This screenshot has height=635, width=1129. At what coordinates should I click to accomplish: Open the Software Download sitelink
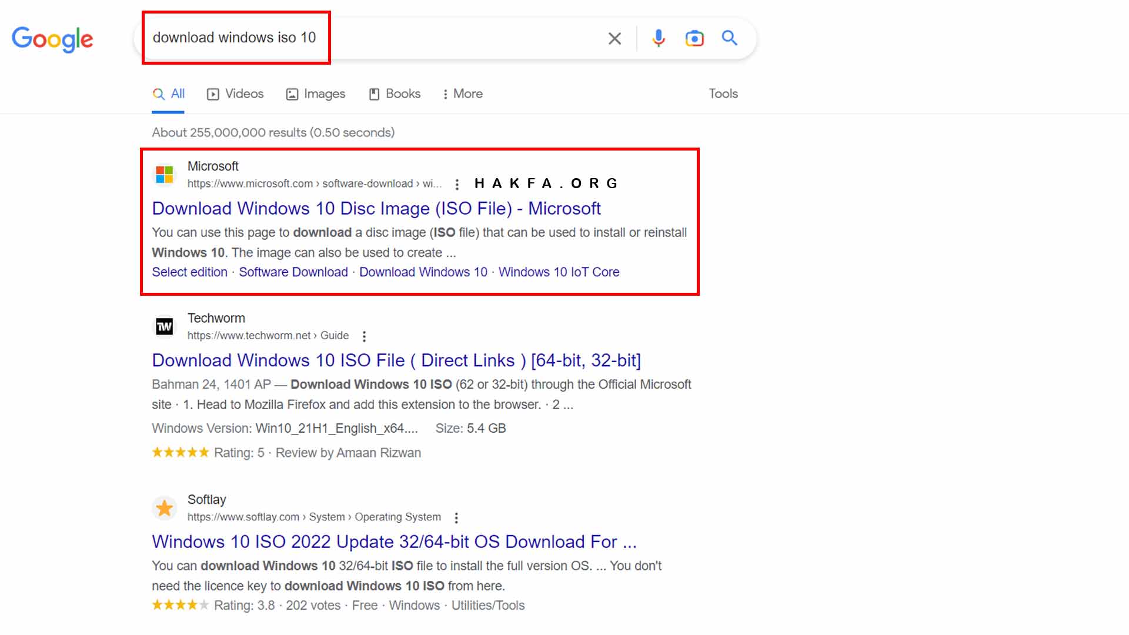tap(293, 272)
